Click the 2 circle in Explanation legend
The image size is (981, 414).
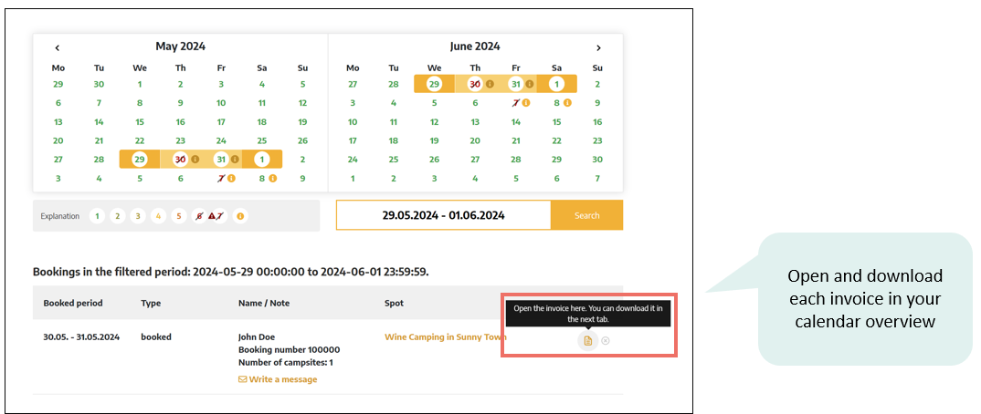click(x=117, y=216)
